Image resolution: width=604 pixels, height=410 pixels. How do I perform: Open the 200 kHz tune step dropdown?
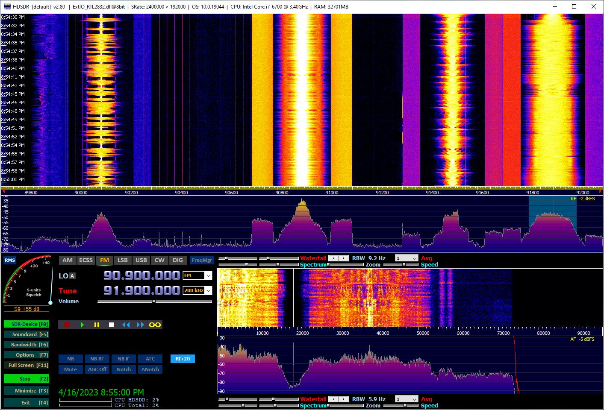197,290
